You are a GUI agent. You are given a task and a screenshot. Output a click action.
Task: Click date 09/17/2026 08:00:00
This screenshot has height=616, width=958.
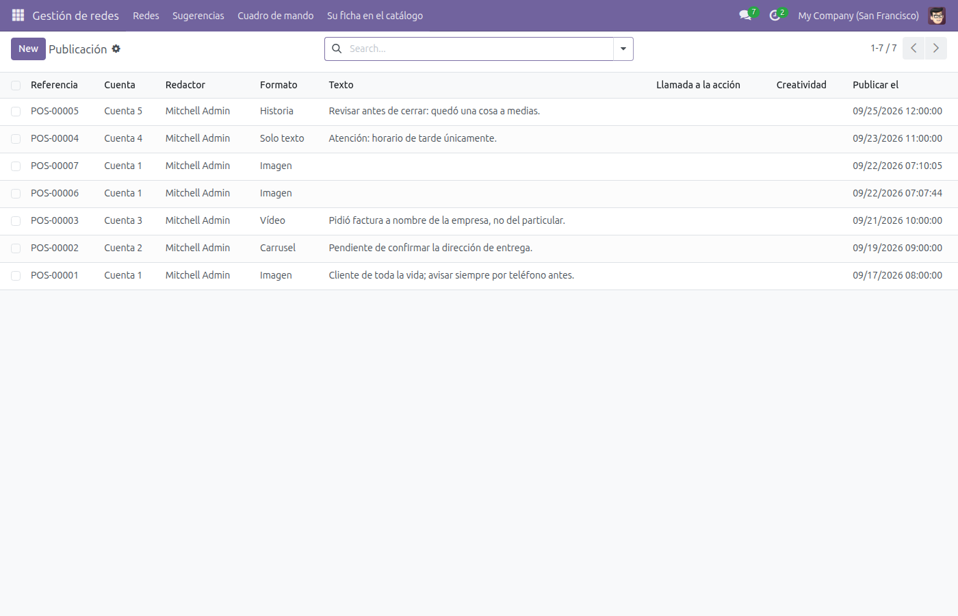(897, 275)
